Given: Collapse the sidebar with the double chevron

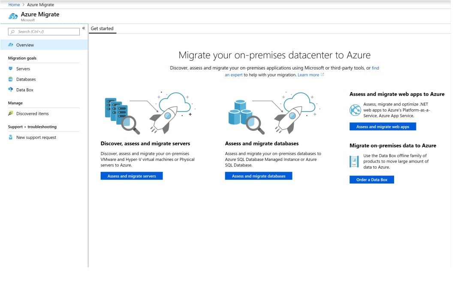Looking at the screenshot, I should (x=84, y=28).
